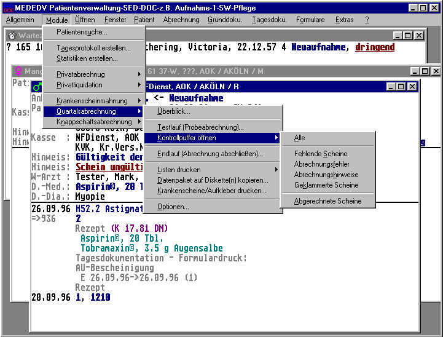Image resolution: width=443 pixels, height=337 pixels.
Task: Open the Öffnen menu
Action: pyautogui.click(x=85, y=20)
